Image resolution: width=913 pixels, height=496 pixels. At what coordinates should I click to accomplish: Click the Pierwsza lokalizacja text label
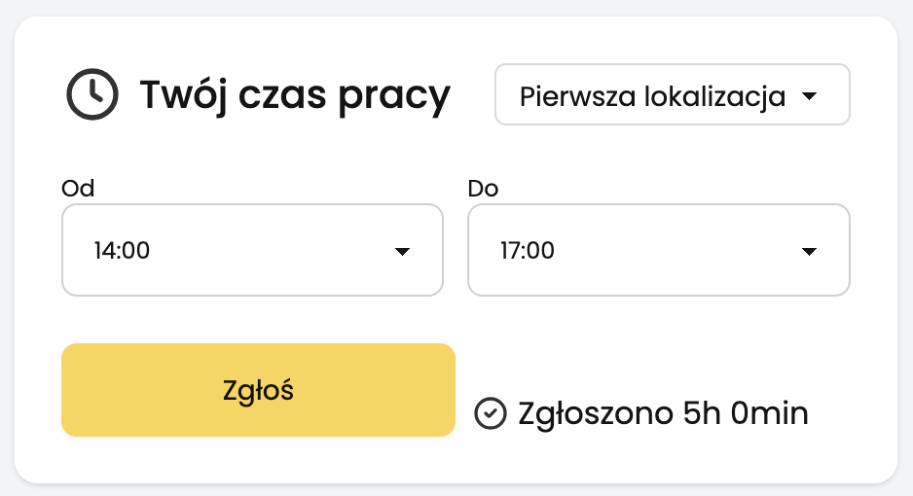click(653, 96)
